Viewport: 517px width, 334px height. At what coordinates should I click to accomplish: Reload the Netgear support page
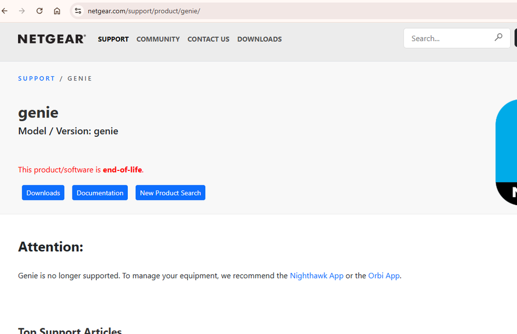click(x=39, y=11)
